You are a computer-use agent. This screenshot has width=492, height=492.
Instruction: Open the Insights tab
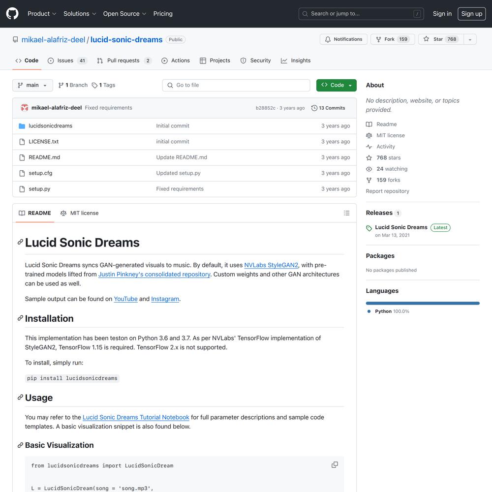point(296,61)
